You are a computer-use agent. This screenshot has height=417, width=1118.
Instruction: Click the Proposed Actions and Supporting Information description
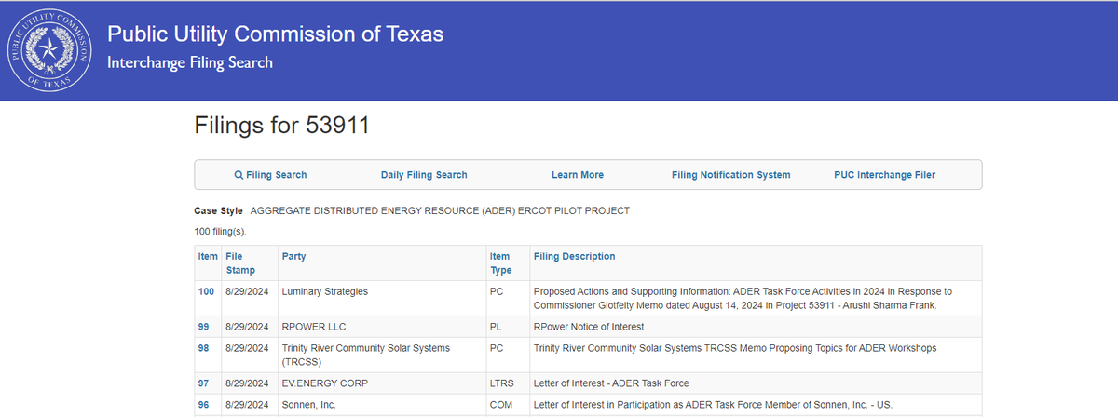743,298
